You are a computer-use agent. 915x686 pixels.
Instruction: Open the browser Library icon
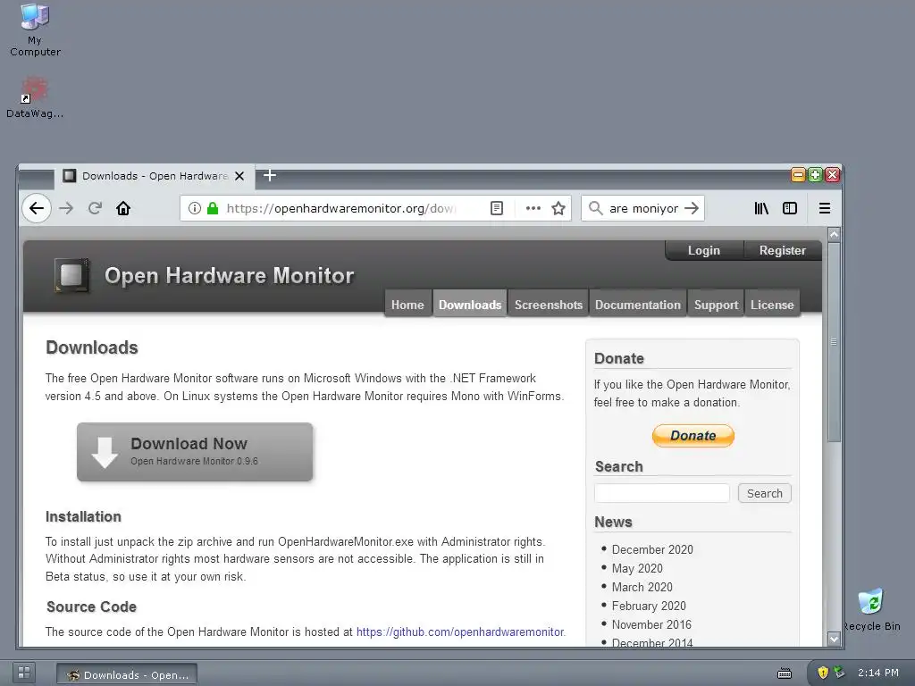point(761,208)
